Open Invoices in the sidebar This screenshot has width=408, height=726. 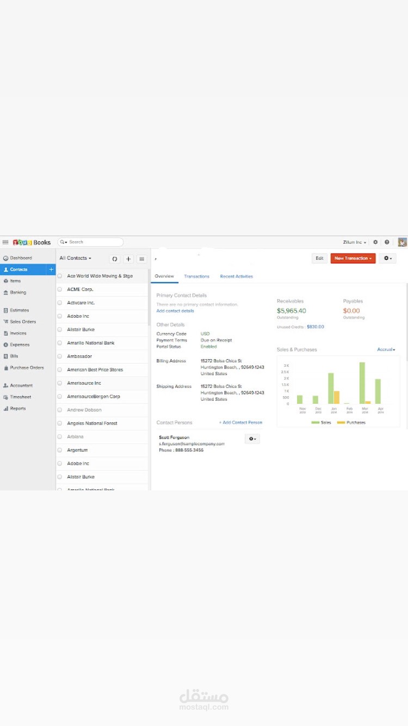15,333
